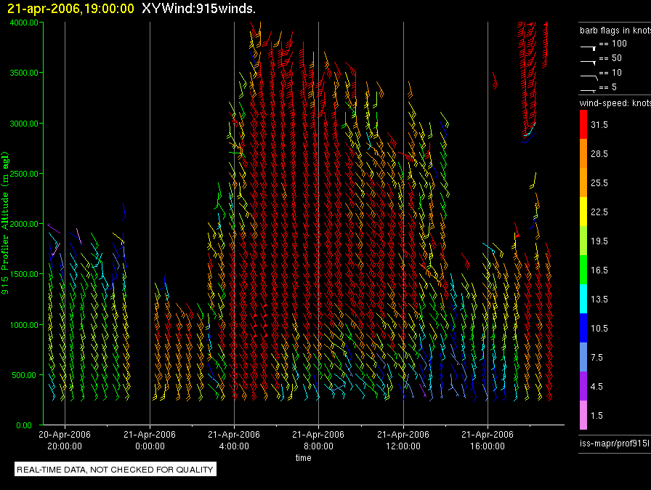This screenshot has width=651, height=490.
Task: Click the 915 Profiler Altitude axis title
Action: click(x=6, y=224)
